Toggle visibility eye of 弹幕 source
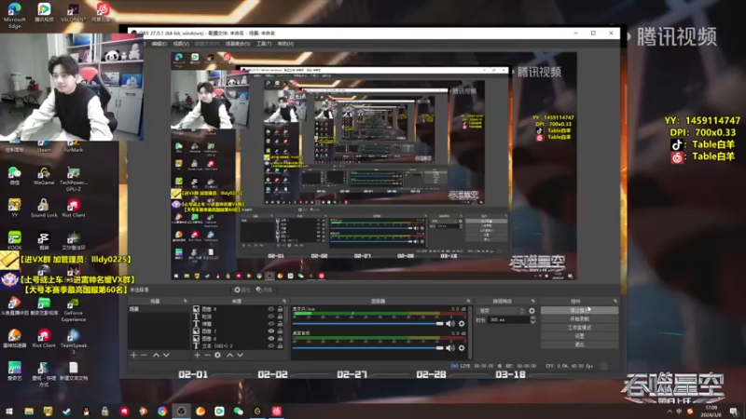 (x=271, y=323)
